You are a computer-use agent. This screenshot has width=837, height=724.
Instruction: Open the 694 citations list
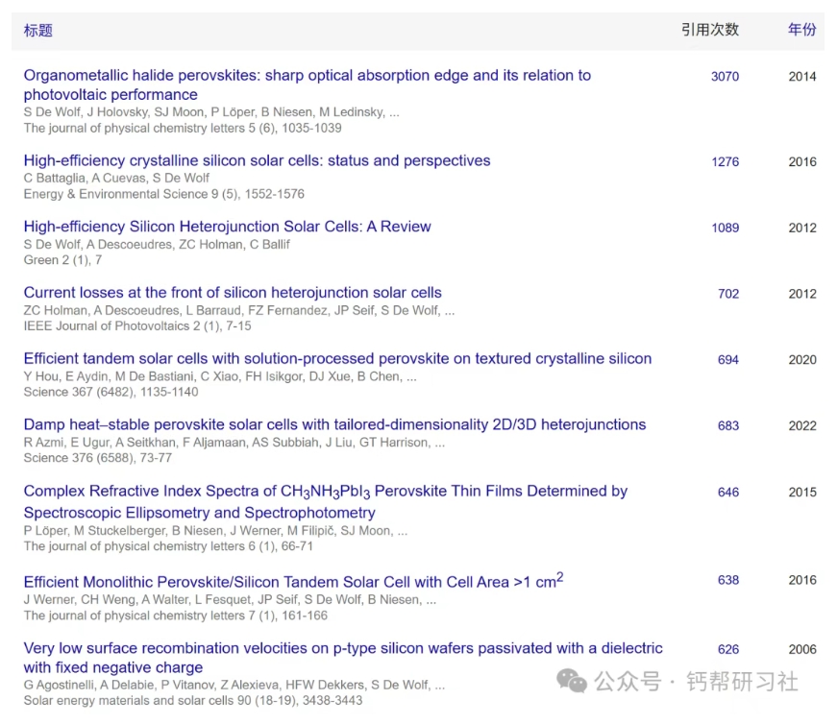click(x=728, y=360)
